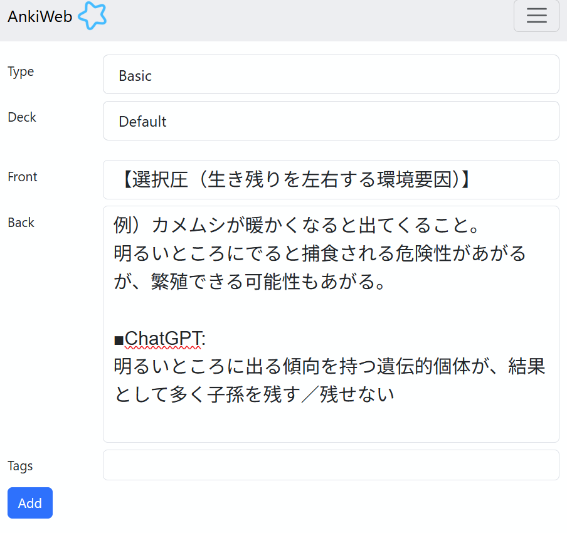Click the Add button
Screen dimensions: 567x533
[x=29, y=503]
